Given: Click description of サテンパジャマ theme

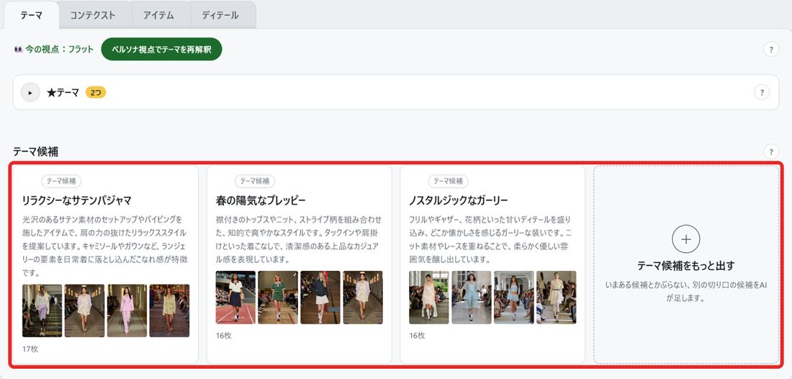Looking at the screenshot, I should [x=105, y=246].
